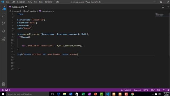
Task: Open the Run menu
Action: (x=41, y=2)
